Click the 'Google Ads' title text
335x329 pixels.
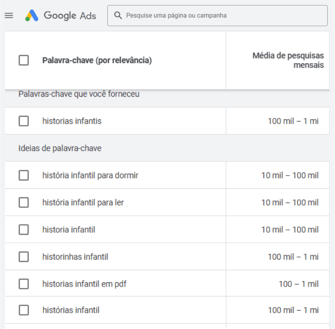pos(70,16)
